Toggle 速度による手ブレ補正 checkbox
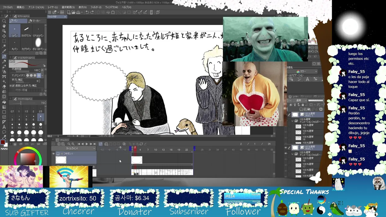The height and width of the screenshot is (217, 386). [13, 86]
